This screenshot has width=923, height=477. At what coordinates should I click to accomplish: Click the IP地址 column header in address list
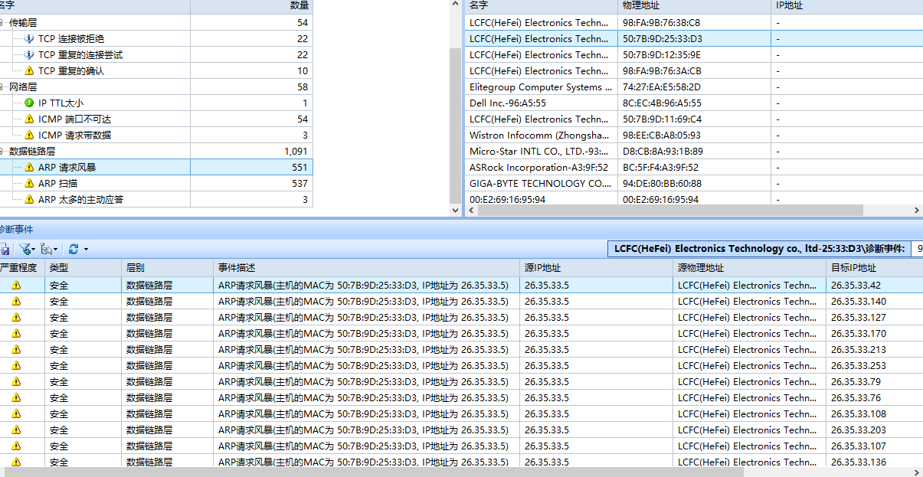pyautogui.click(x=846, y=6)
